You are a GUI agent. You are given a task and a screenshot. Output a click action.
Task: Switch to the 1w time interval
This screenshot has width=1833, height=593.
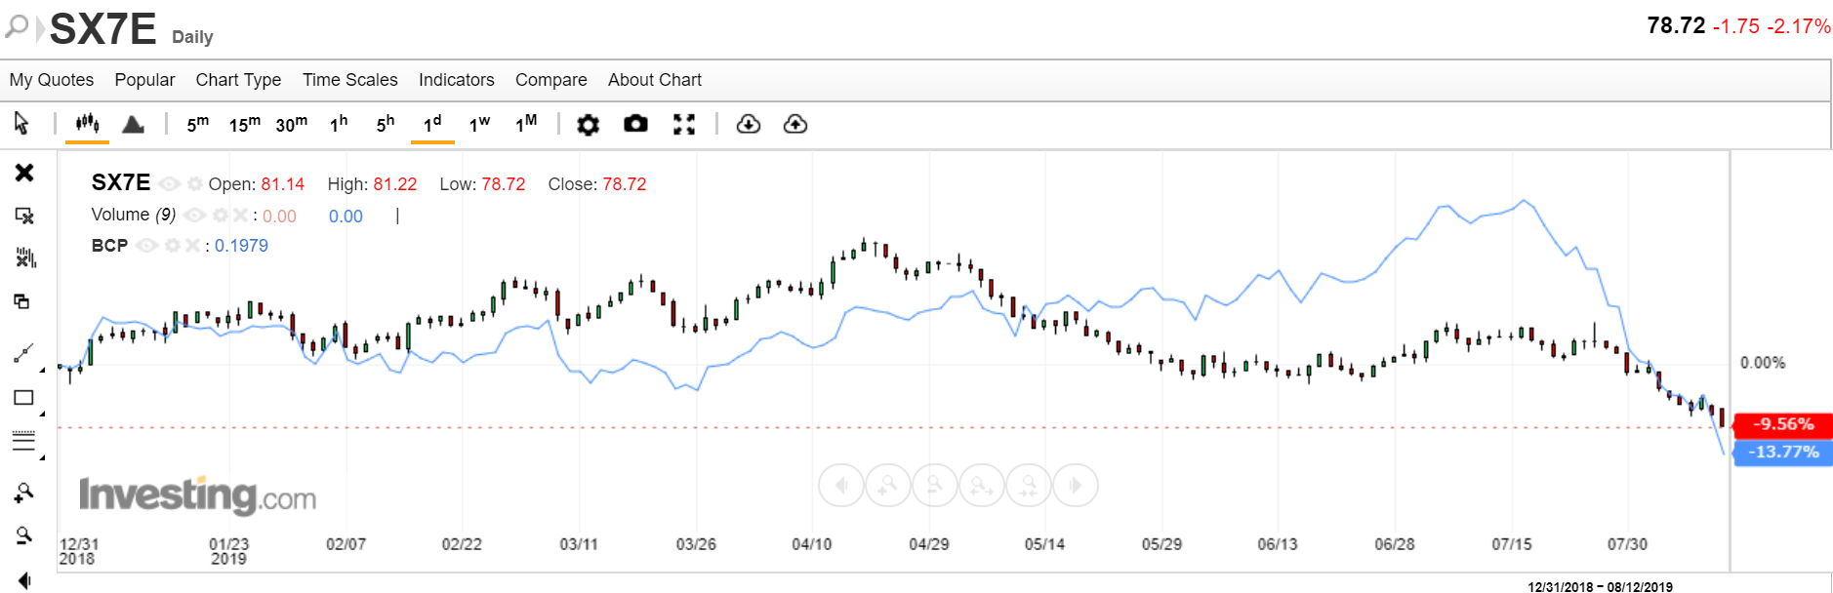[x=479, y=124]
